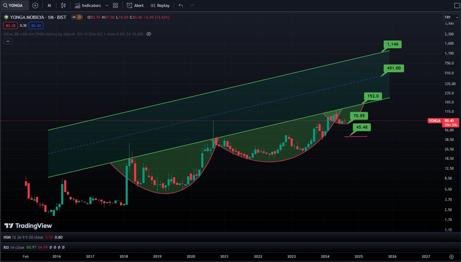Show the hidden IDEAL BB indicator via eye icon
This screenshot has width=461, height=262.
[149, 34]
